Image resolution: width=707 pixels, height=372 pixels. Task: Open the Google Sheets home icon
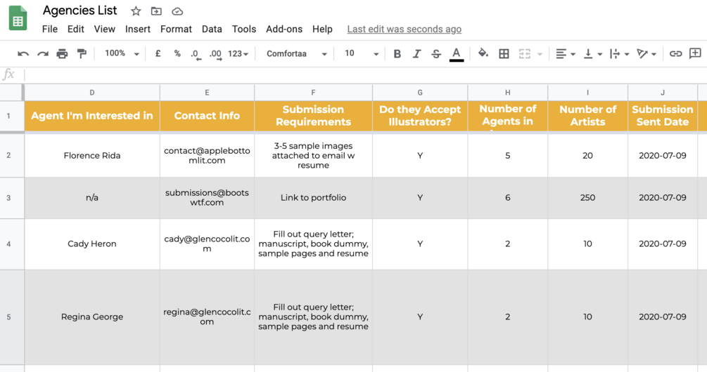click(x=18, y=18)
